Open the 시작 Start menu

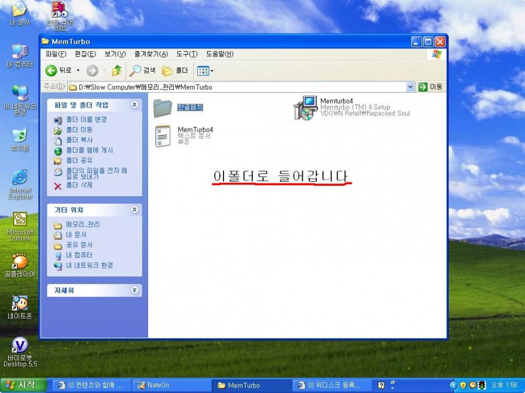point(23,385)
